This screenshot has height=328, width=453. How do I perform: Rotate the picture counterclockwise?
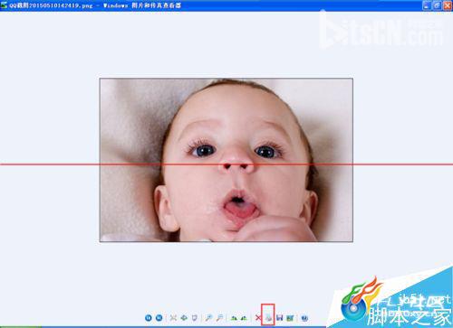coord(244,318)
